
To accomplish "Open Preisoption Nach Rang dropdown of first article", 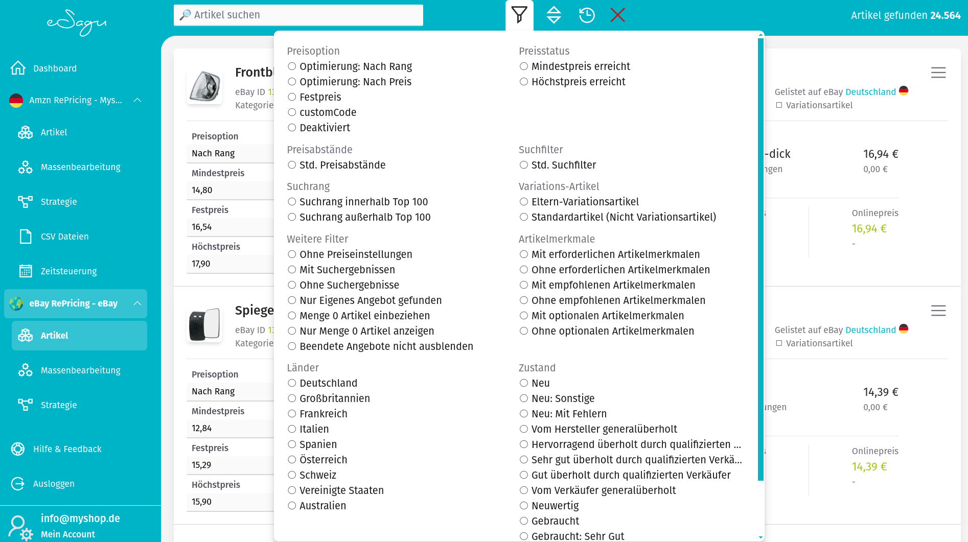I will [230, 153].
